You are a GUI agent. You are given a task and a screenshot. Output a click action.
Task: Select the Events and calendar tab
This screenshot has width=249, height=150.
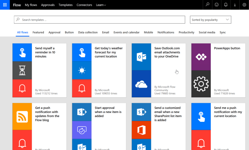(x=127, y=33)
